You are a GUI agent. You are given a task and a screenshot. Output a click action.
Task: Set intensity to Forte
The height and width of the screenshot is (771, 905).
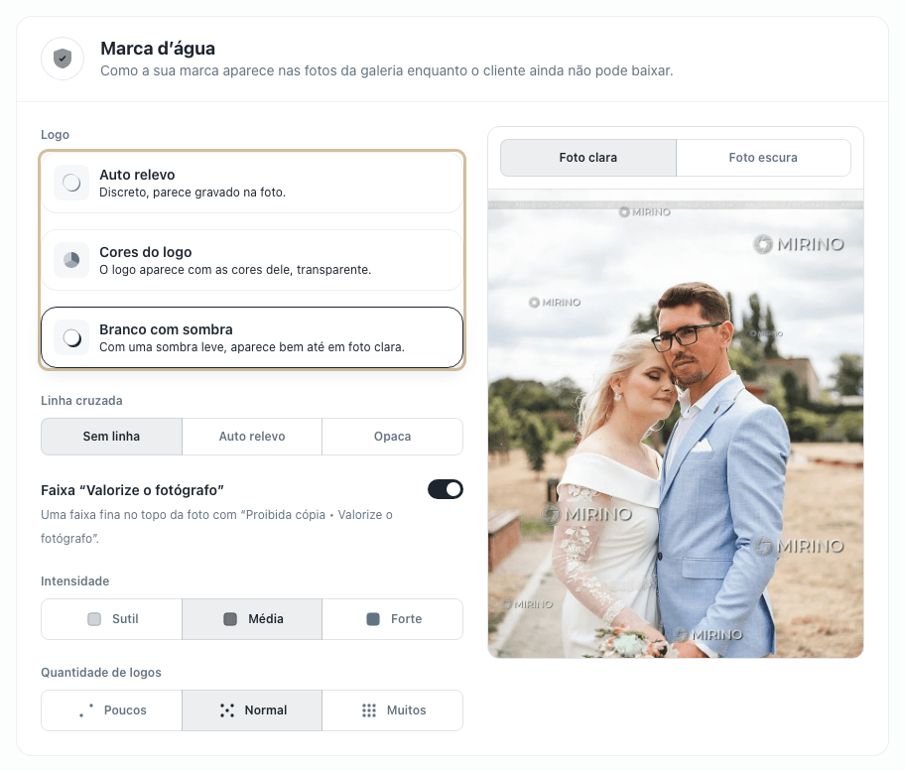pos(393,619)
